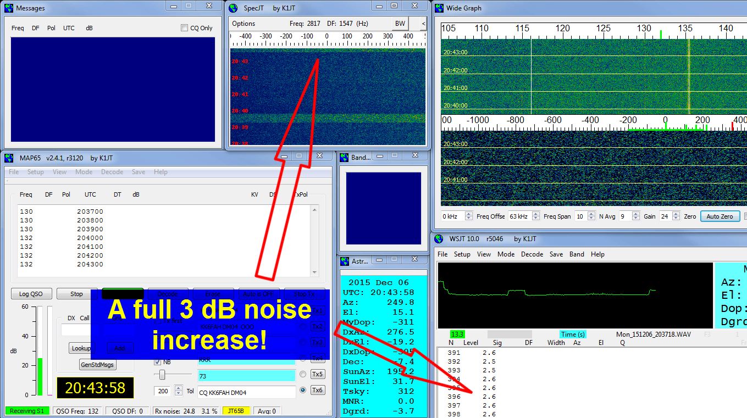This screenshot has width=747, height=418.
Task: Click the Mon_151206_203718.WAV file name
Action: click(654, 334)
